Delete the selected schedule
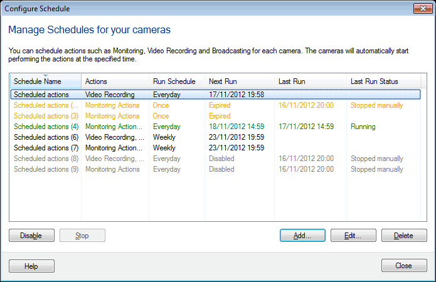Screen dimensions: 436x282 click(x=404, y=236)
